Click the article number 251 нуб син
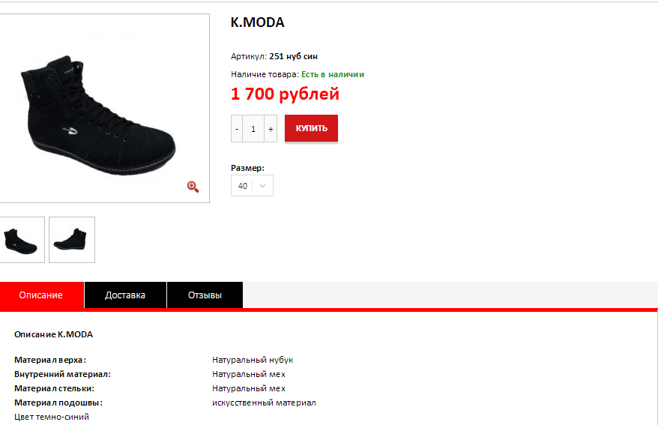This screenshot has height=425, width=664. click(x=294, y=56)
